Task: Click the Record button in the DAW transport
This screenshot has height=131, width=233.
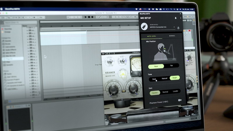Action: point(92,17)
